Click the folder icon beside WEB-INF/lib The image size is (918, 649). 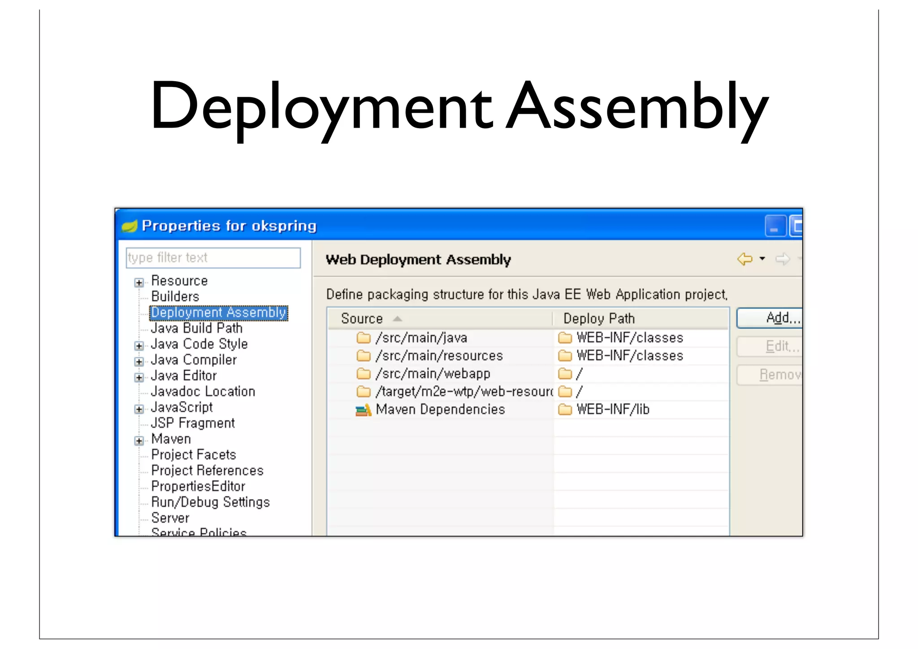coord(565,409)
